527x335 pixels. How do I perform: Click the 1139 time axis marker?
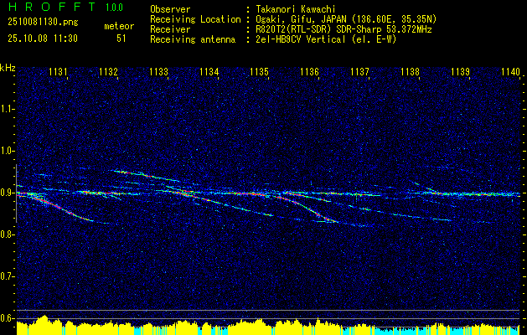pos(460,71)
